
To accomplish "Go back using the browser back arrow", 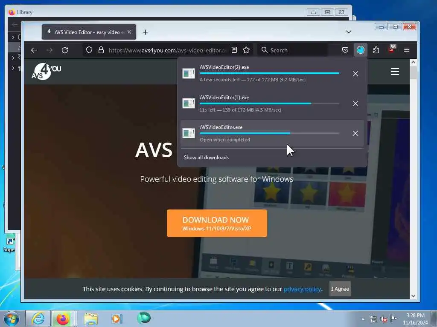I will (x=34, y=50).
